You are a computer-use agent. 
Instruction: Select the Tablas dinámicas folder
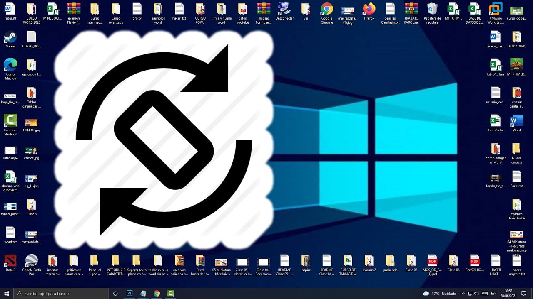click(x=31, y=97)
